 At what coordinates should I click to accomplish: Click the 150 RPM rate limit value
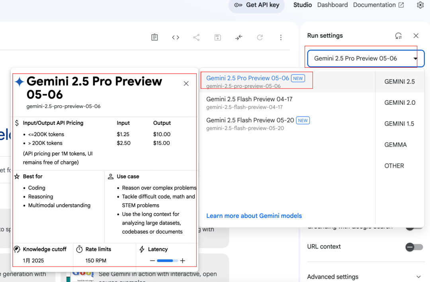(96, 260)
